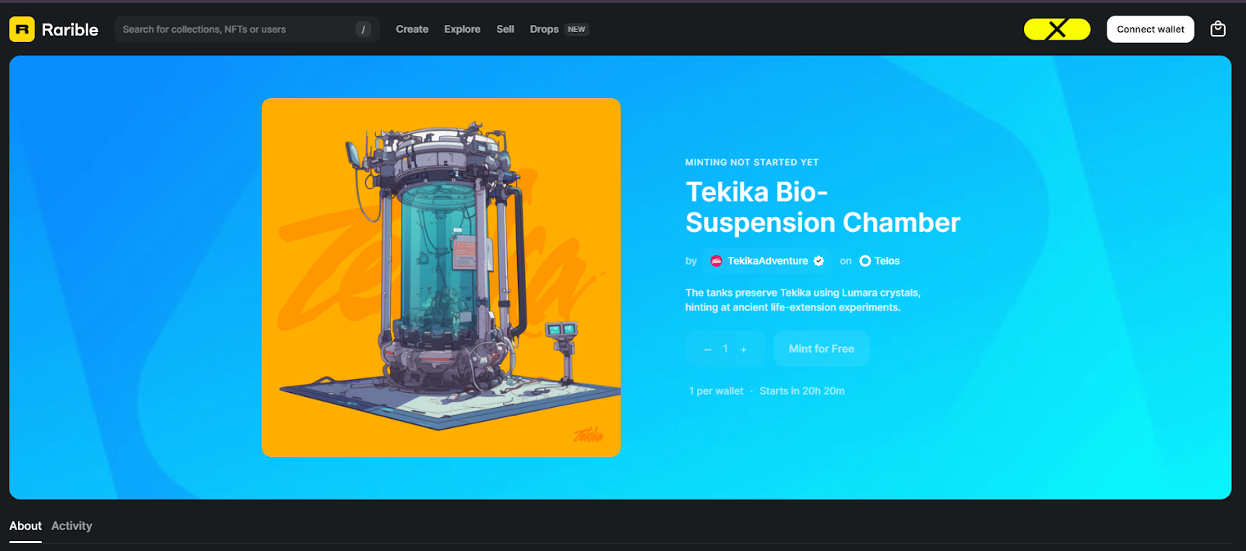1246x551 pixels.
Task: Switch to the Activity tab
Action: (72, 526)
